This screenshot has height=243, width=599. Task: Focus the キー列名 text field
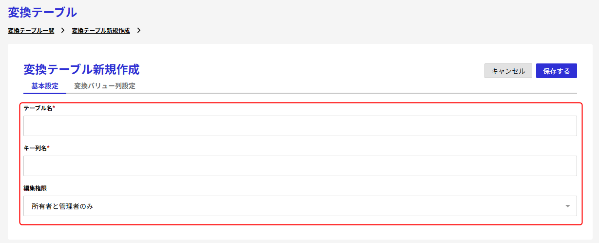[x=300, y=166]
